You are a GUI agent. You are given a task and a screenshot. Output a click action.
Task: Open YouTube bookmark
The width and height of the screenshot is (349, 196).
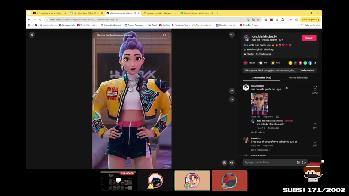tap(164, 25)
